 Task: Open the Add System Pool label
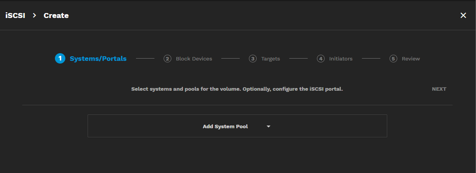225,126
